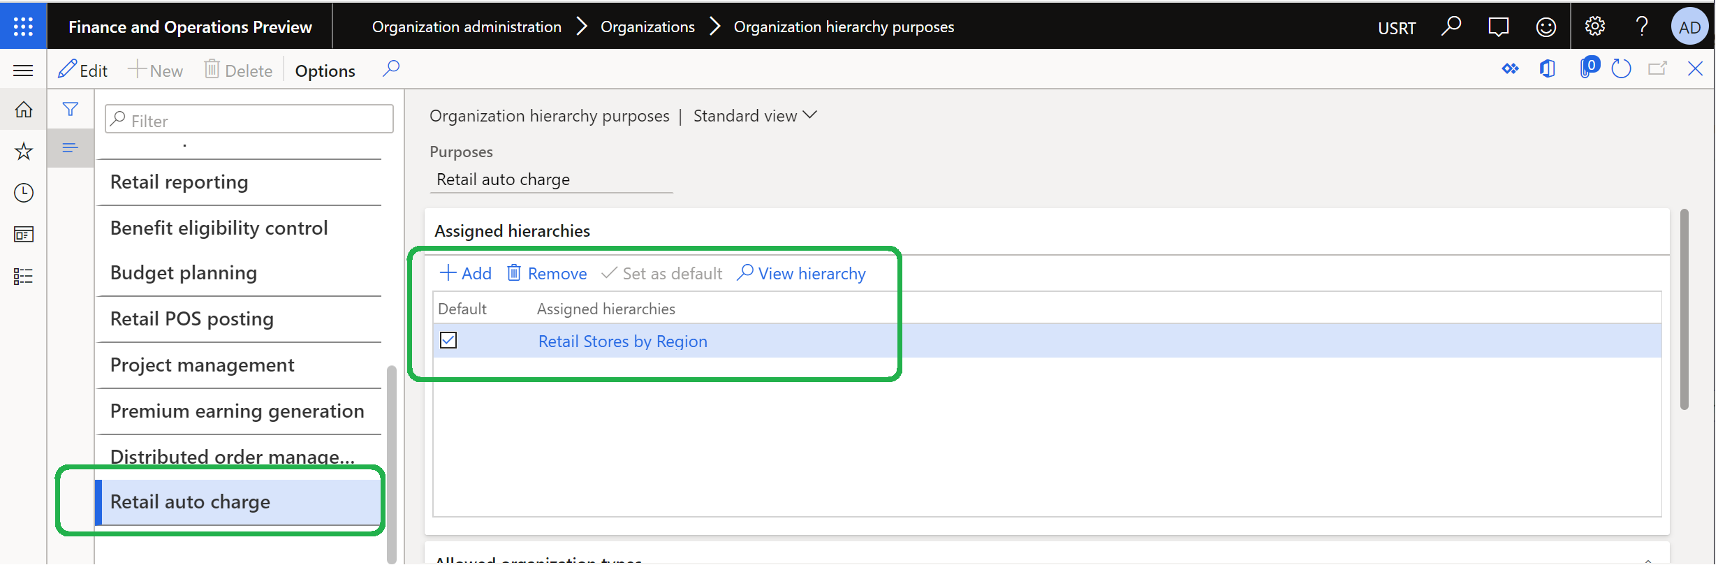Click the New button
The width and height of the screenshot is (1725, 565).
tap(155, 70)
